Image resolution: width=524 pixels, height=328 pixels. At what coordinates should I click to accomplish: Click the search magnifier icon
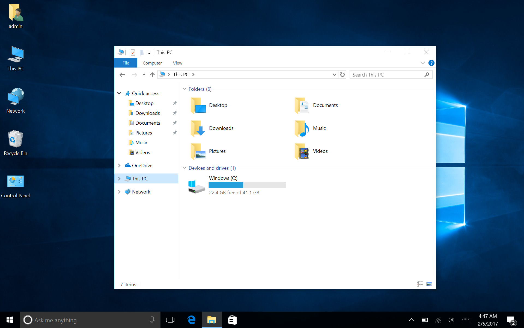pos(427,75)
